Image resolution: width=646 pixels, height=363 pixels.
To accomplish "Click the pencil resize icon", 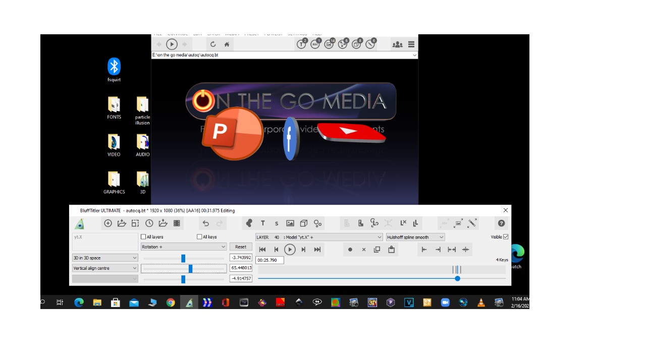I will (472, 223).
